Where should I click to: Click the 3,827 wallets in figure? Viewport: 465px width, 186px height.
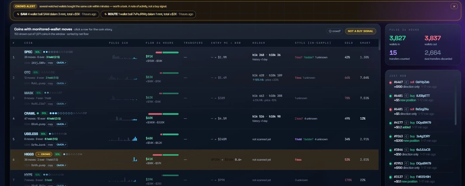click(398, 38)
